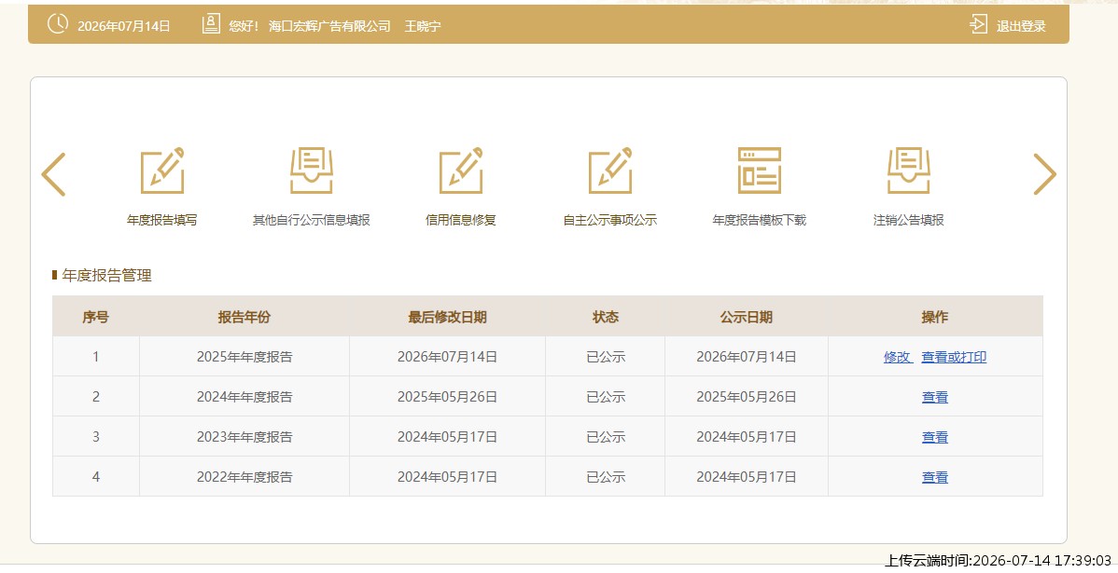Click the 公示日期 column header
Screen dimensions: 1118x573
click(x=747, y=317)
